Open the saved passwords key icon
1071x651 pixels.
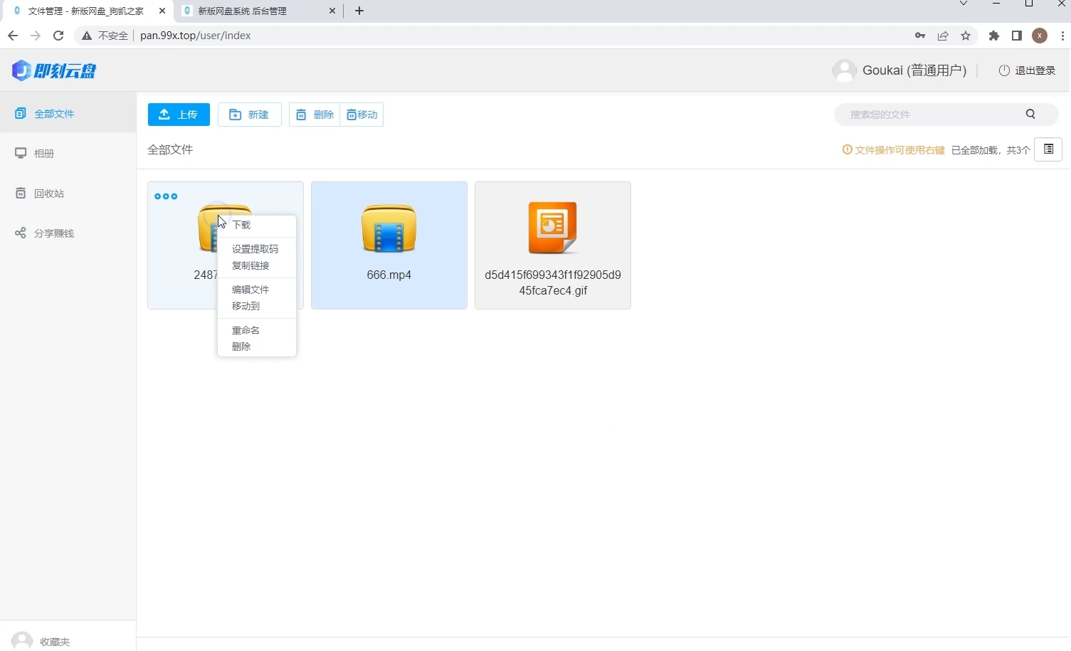(x=920, y=36)
